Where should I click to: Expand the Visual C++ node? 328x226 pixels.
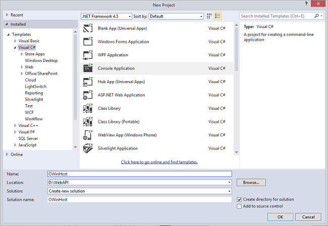click(x=15, y=125)
